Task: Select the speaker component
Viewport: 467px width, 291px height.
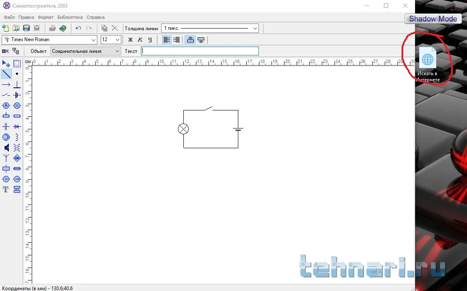Action: 6,147
